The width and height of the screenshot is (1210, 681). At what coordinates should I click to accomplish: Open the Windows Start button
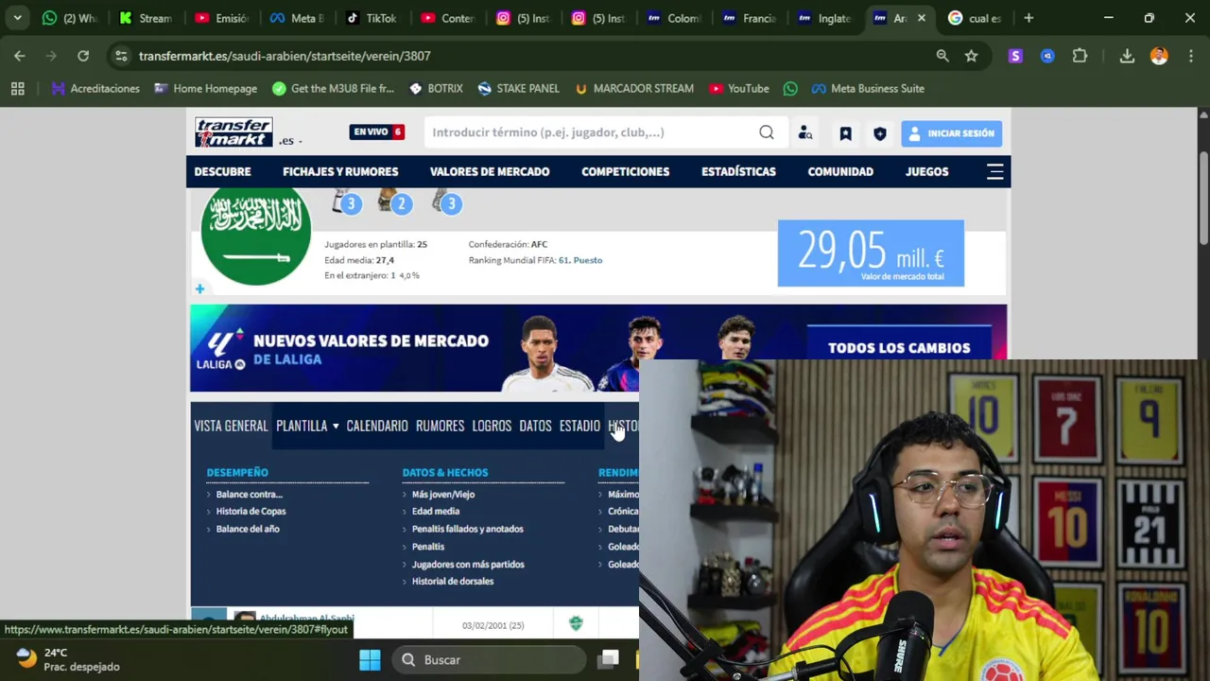tap(370, 659)
